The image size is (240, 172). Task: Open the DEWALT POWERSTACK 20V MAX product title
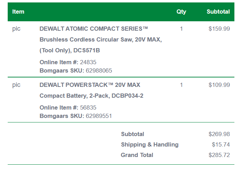point(90,85)
